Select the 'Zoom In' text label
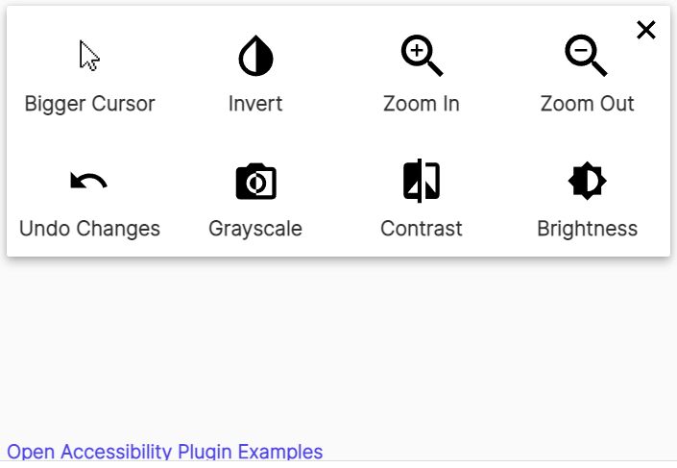 pyautogui.click(x=422, y=104)
